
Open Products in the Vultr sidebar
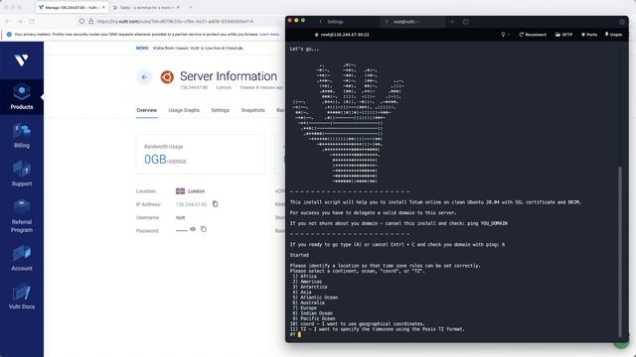(22, 97)
